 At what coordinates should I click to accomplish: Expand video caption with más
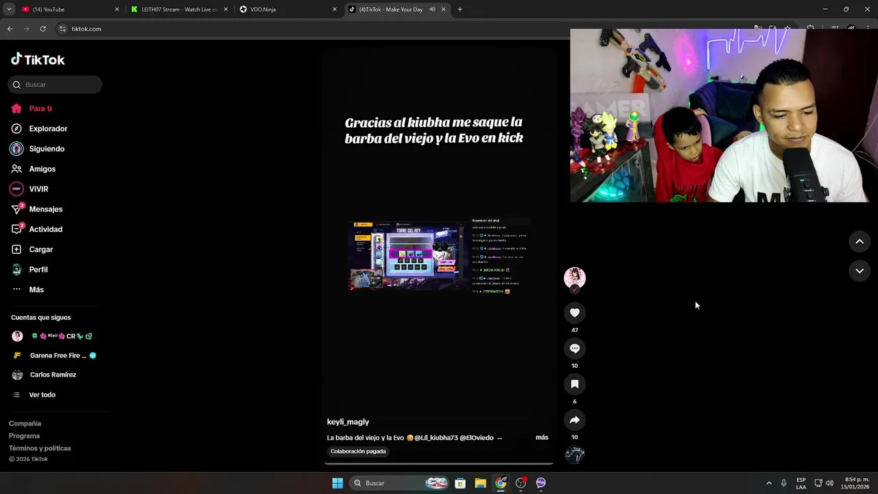tap(542, 437)
